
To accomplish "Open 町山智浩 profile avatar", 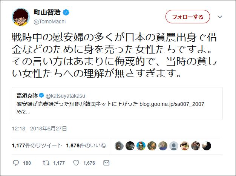I will 21,17.
